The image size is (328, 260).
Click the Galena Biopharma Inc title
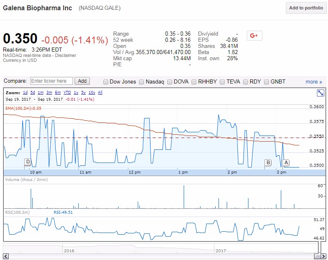click(x=37, y=8)
